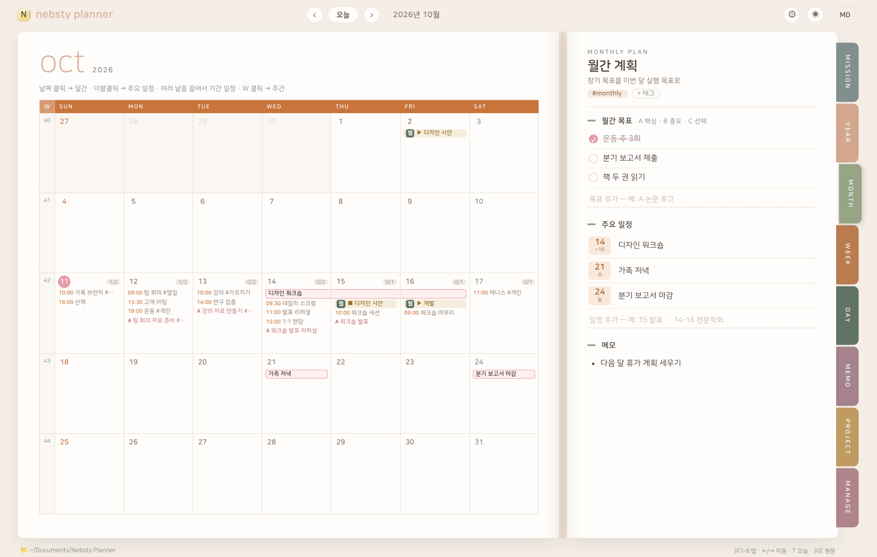
Task: Open the MISSION side tab
Action: (847, 72)
